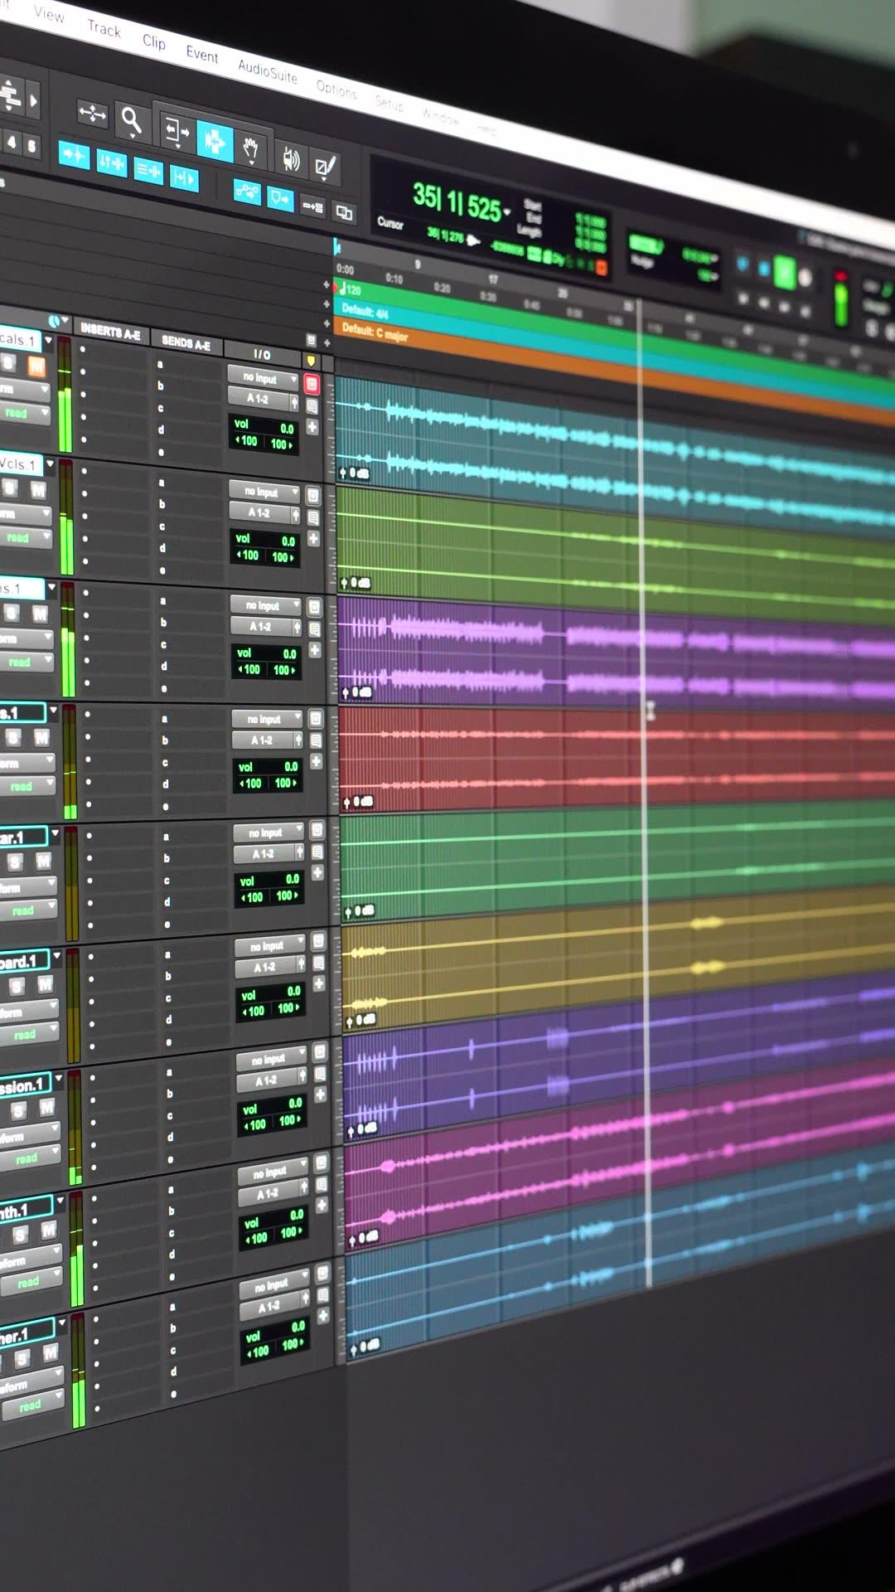Select the highlighted Selector tool
Viewport: 895px width, 1592px height.
point(215,141)
